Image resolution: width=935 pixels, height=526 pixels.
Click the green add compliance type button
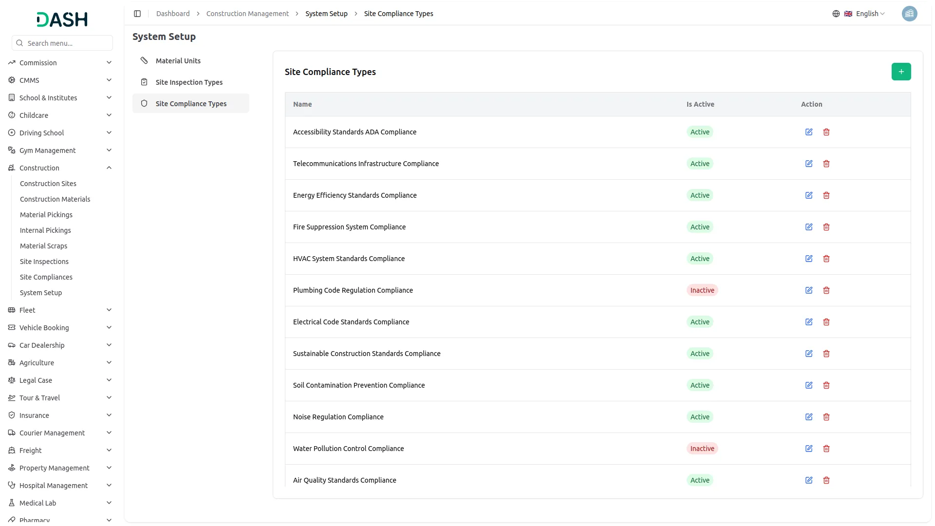(x=901, y=72)
